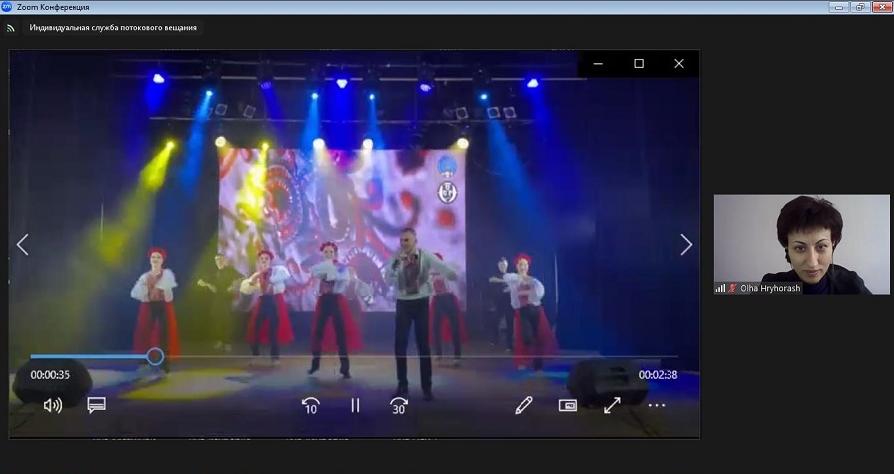
Task: Pause the playing video
Action: (355, 405)
